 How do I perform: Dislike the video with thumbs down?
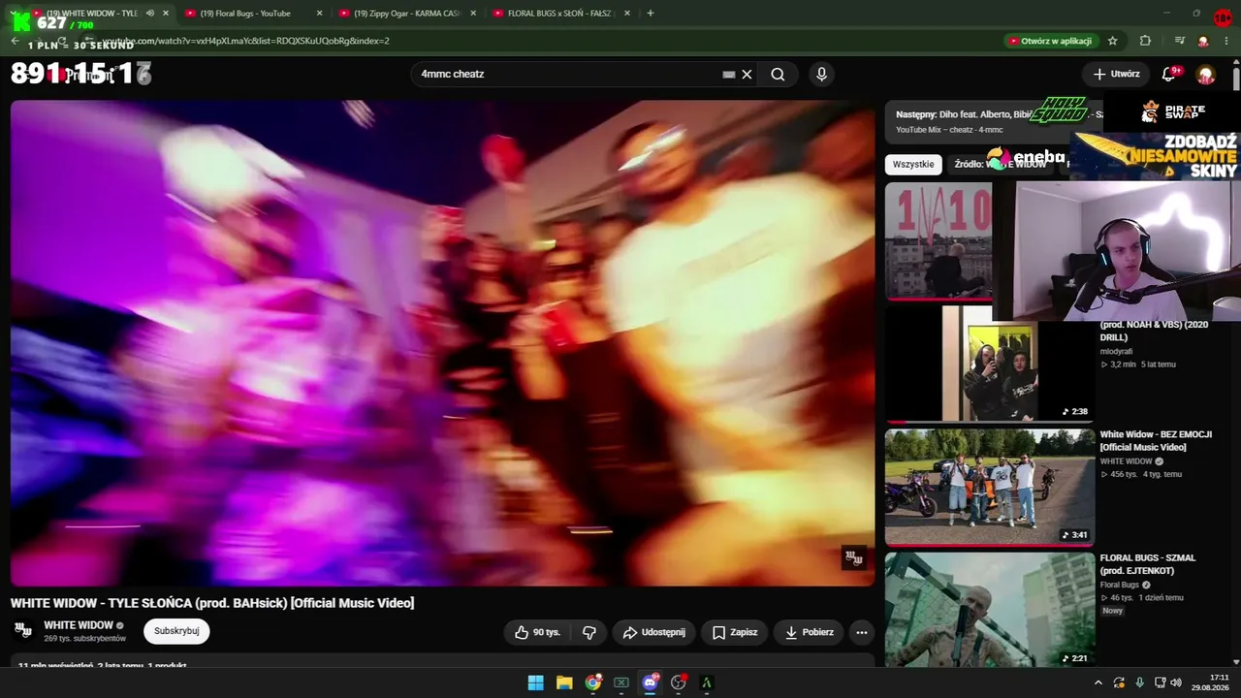pos(589,632)
